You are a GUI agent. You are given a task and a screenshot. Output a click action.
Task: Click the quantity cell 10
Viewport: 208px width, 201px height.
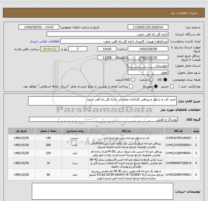click(x=48, y=163)
